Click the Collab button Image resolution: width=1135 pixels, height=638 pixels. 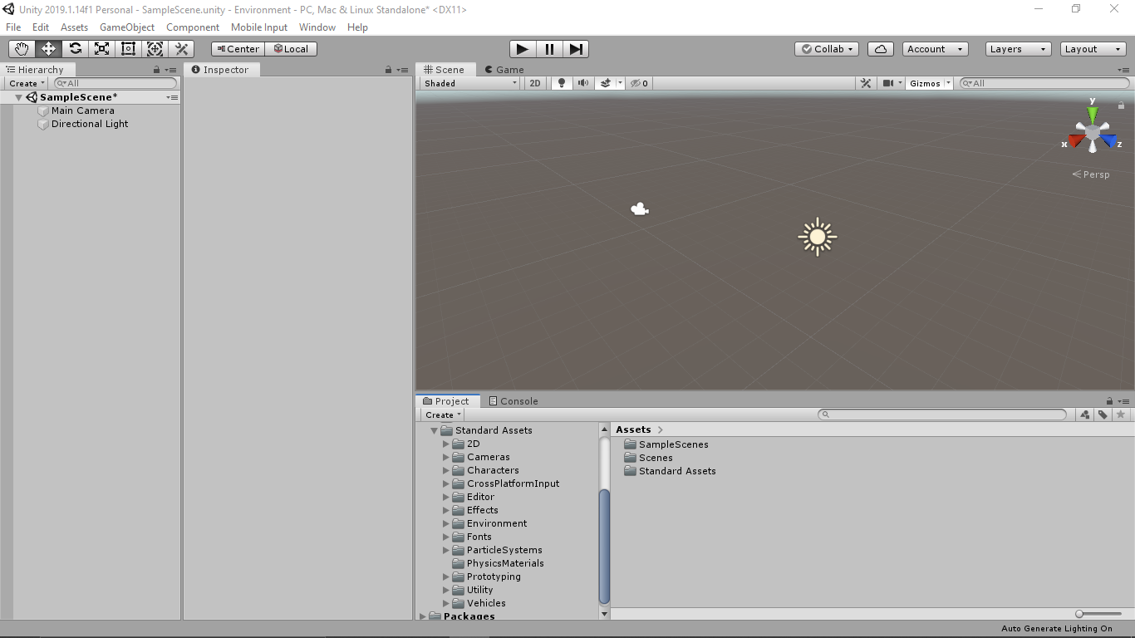(825, 48)
